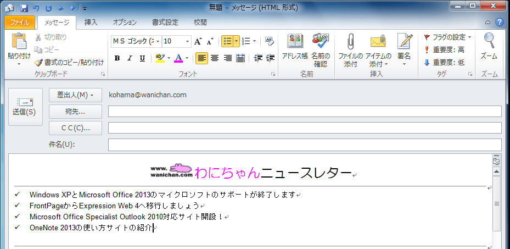Open the font color dropdown arrow
Image resolution: width=510 pixels, height=249 pixels.
pyautogui.click(x=187, y=58)
